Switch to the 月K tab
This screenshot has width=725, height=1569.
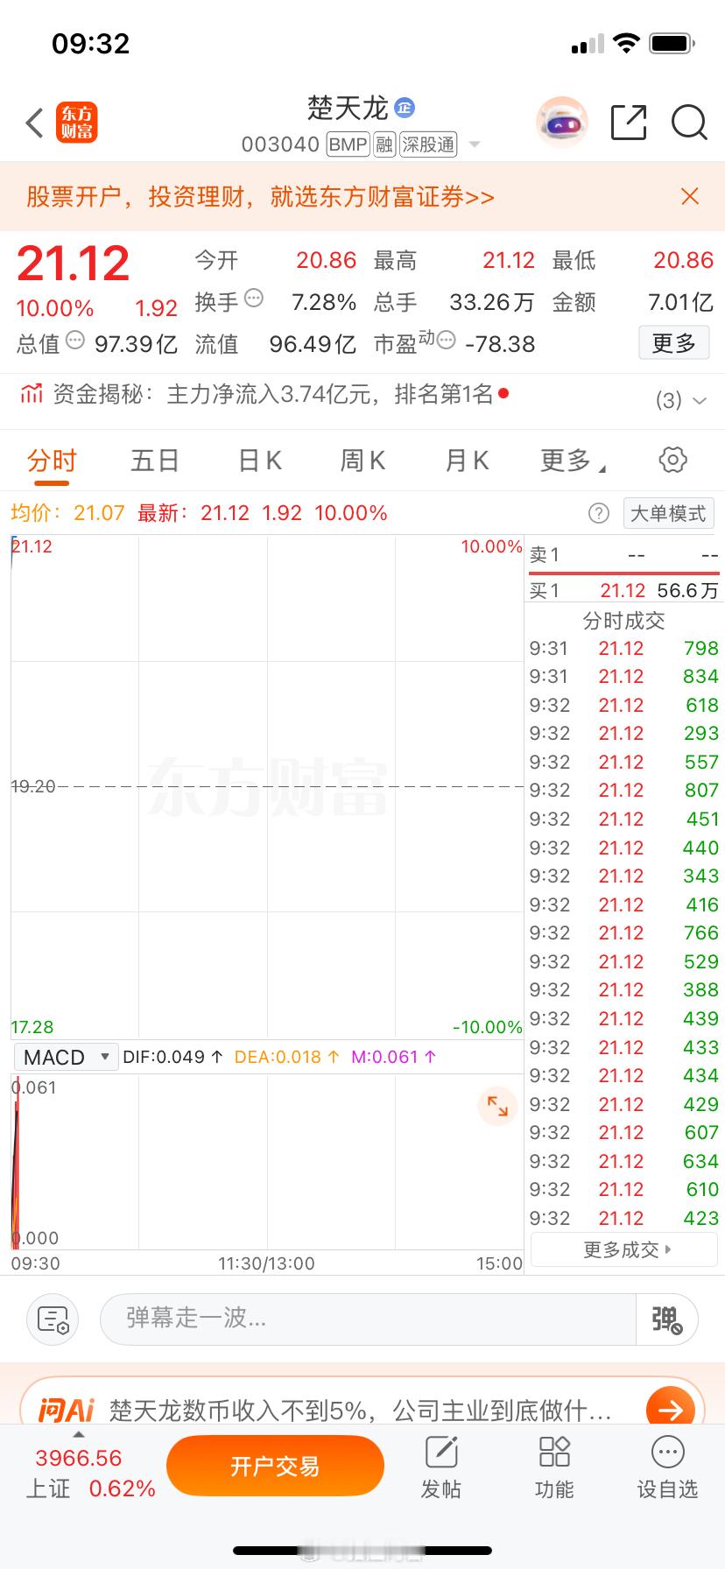click(x=467, y=461)
